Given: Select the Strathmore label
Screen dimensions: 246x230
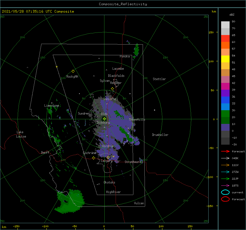Looking at the screenshot, I should click(133, 162).
